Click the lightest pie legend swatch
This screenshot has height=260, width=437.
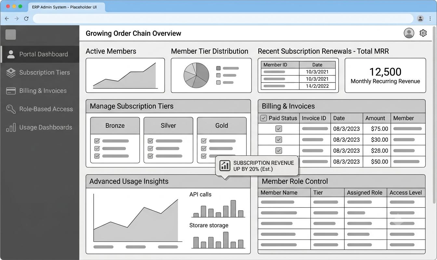pos(218,83)
